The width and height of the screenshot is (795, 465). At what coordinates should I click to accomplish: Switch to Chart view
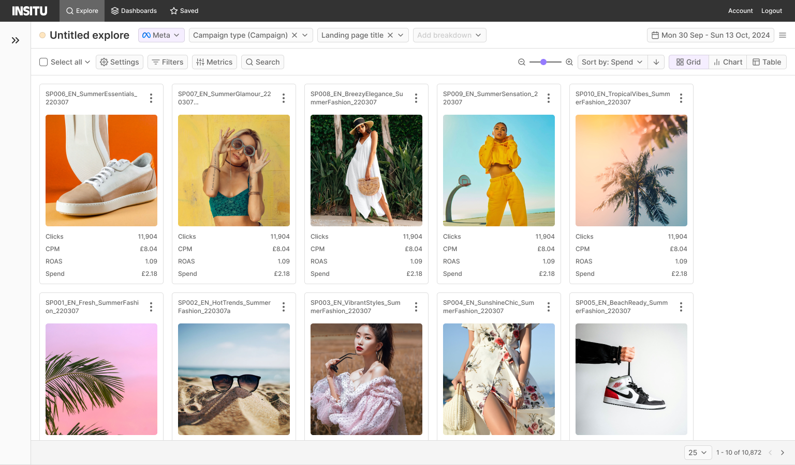[728, 62]
